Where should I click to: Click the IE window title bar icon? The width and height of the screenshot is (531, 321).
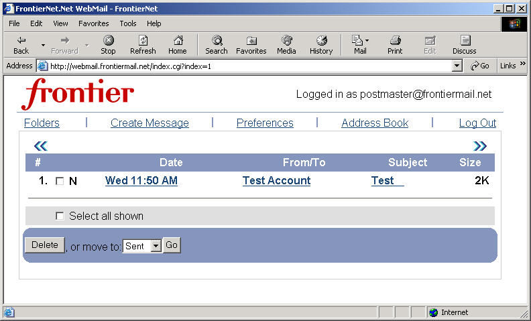coord(9,9)
